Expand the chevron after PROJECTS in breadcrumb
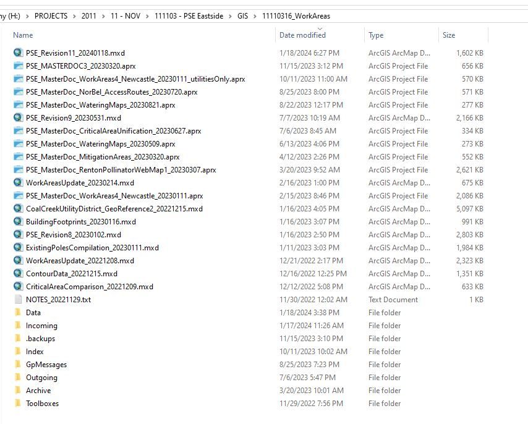The image size is (528, 424). 74,16
